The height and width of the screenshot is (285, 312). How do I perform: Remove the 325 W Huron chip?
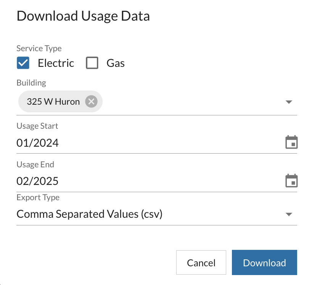point(91,102)
